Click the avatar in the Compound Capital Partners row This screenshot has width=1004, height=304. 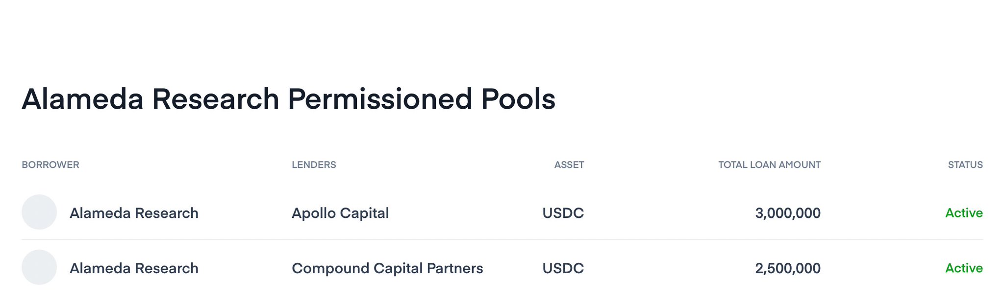pyautogui.click(x=39, y=267)
